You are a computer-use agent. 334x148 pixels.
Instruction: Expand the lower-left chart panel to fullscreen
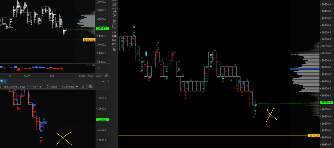(x=107, y=81)
